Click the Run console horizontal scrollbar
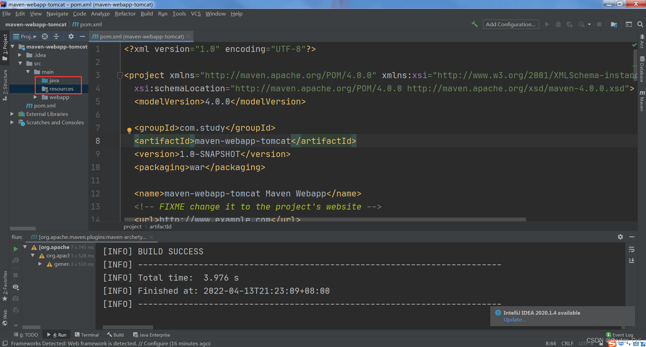 [128, 327]
